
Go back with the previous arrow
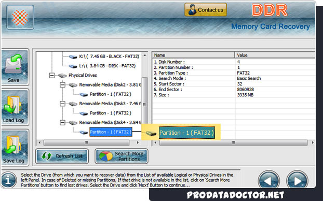[268, 180]
